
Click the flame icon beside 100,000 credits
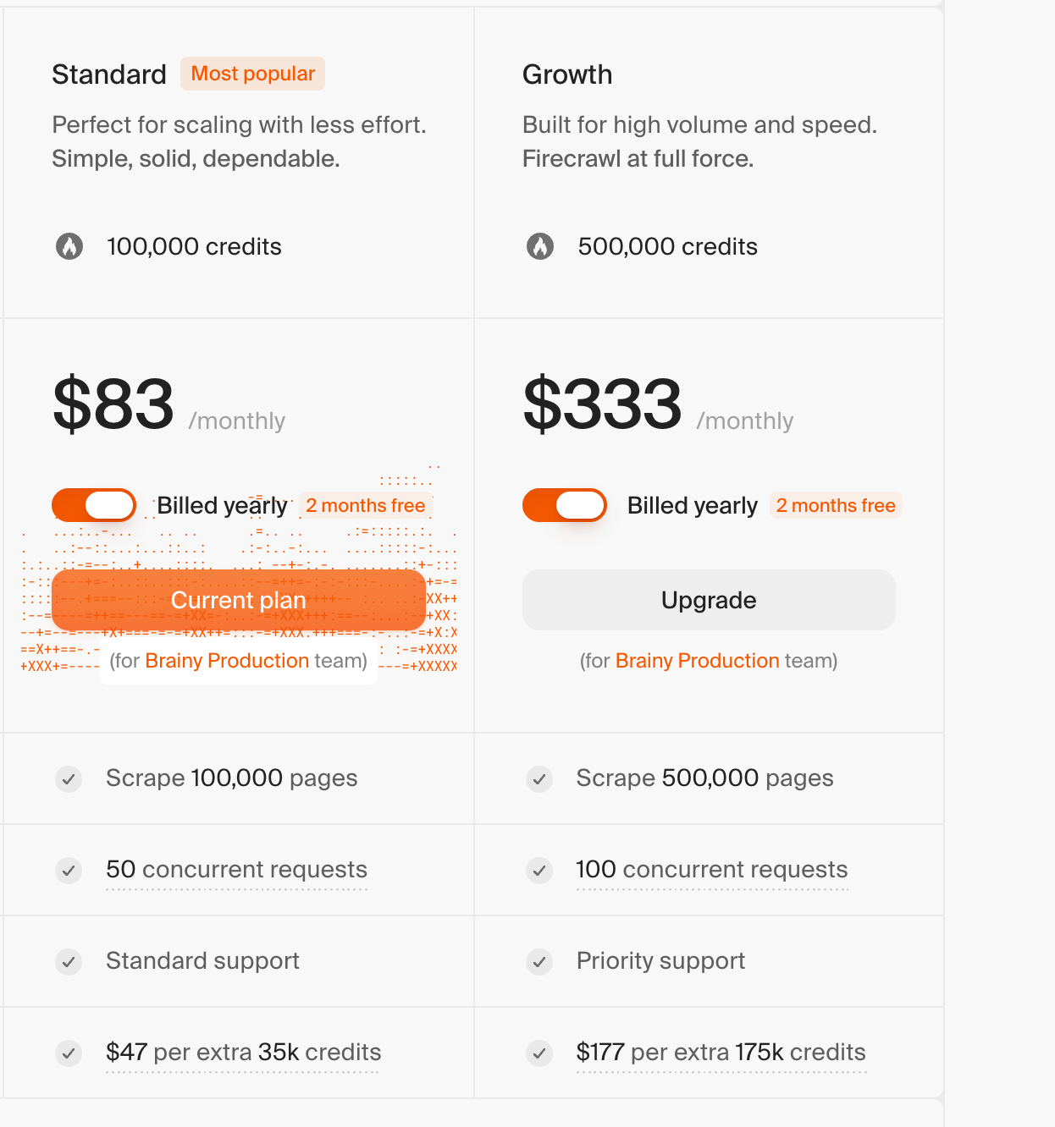click(69, 246)
